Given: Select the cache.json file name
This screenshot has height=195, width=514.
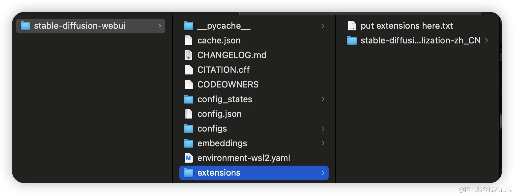Looking at the screenshot, I should pyautogui.click(x=219, y=40).
